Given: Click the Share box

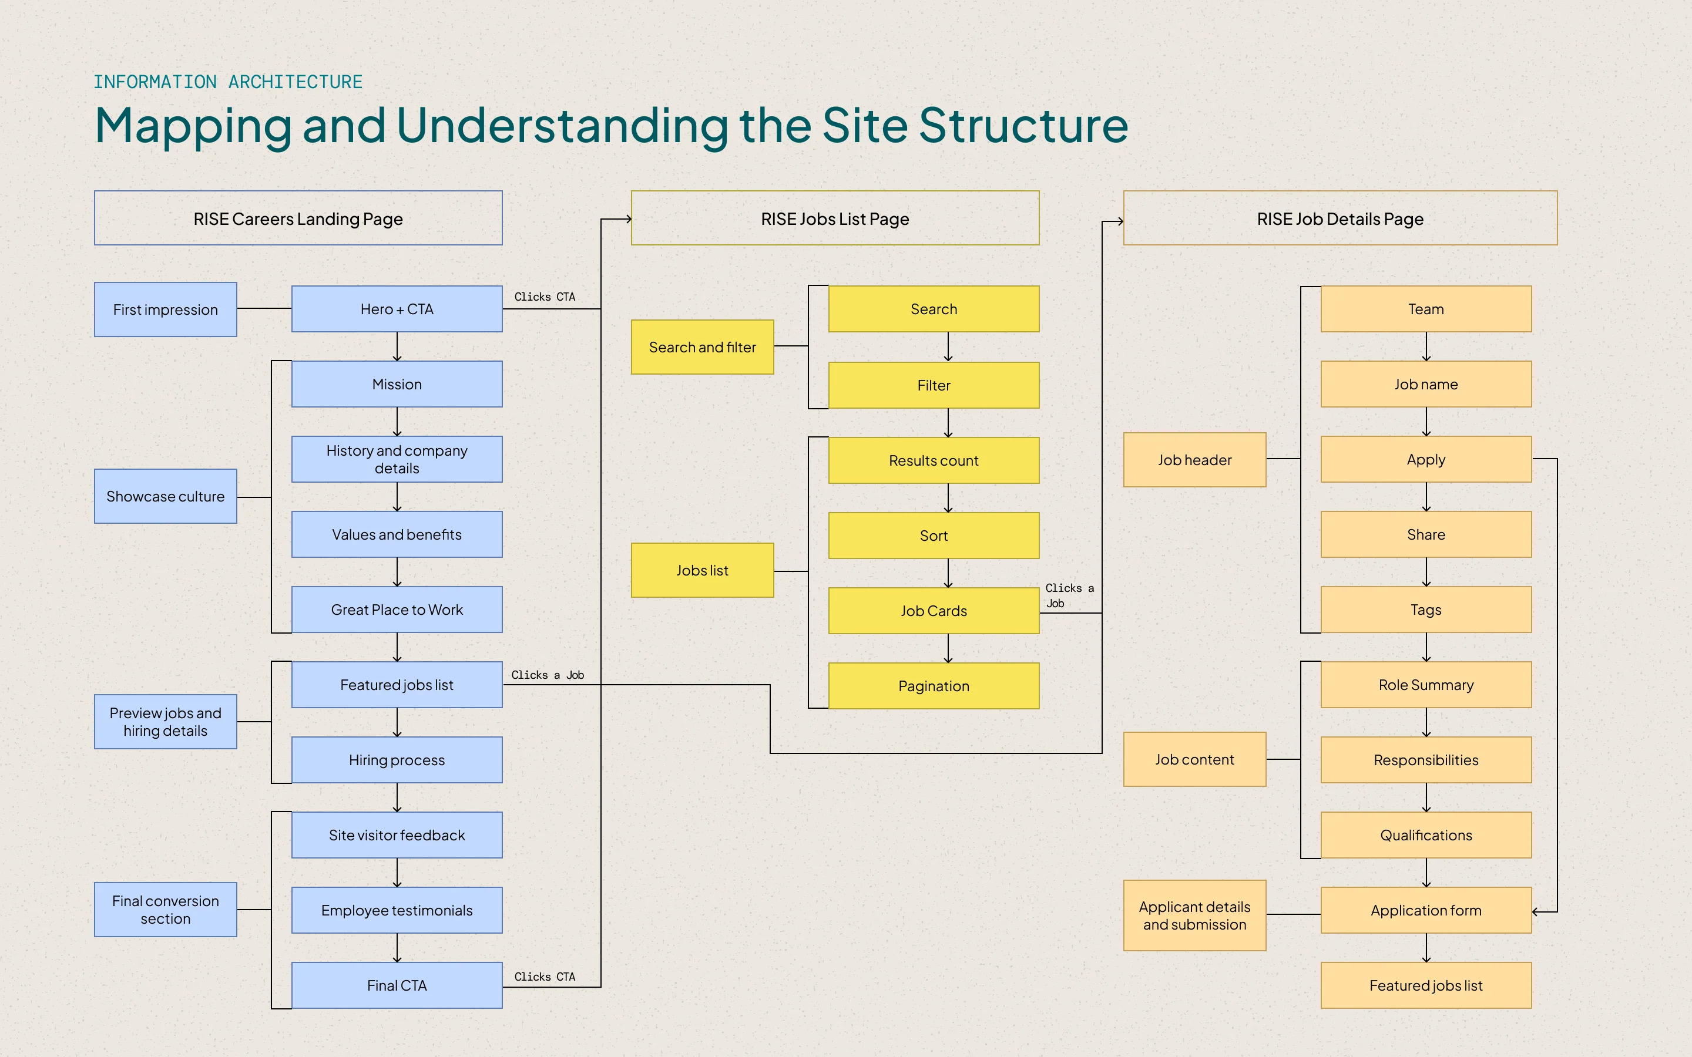Looking at the screenshot, I should (x=1426, y=534).
